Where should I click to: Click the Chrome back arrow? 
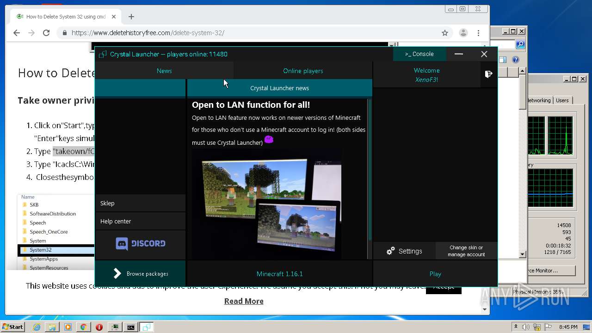(17, 33)
